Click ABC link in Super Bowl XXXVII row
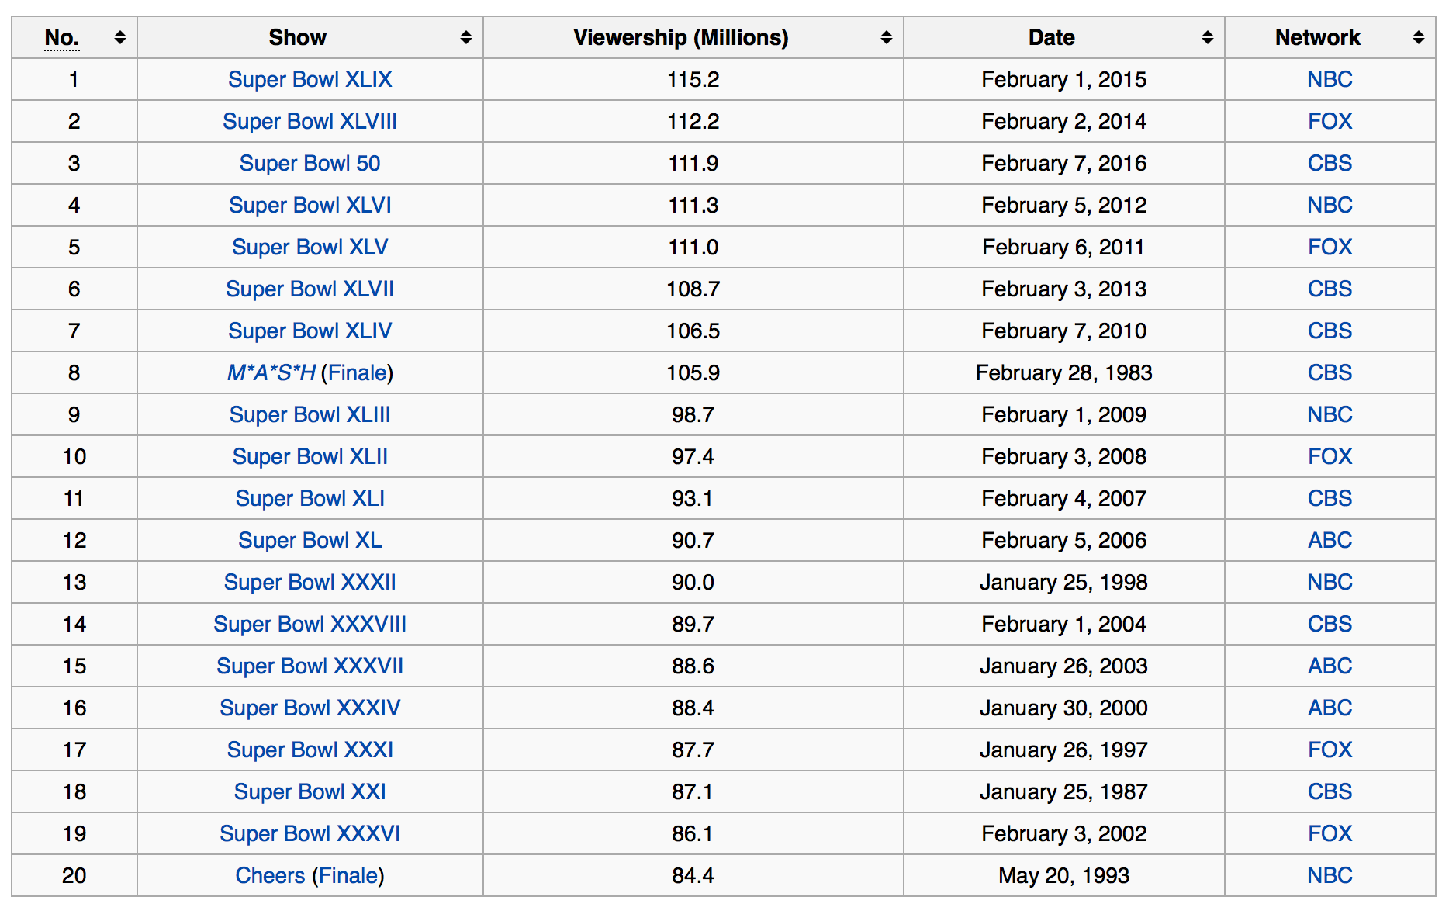The image size is (1449, 914). (x=1330, y=666)
